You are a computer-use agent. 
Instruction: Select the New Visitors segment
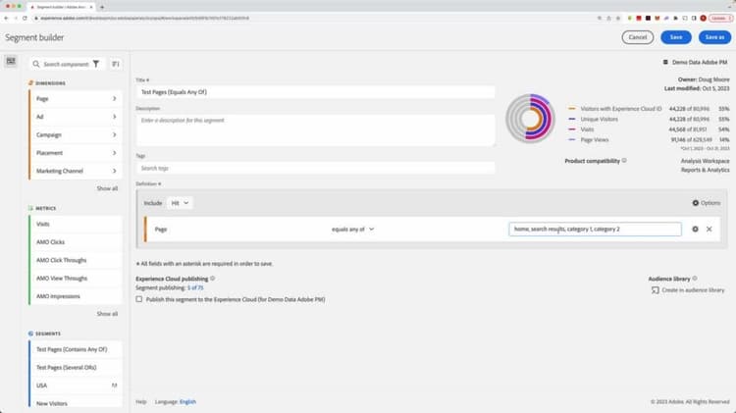tap(76, 403)
